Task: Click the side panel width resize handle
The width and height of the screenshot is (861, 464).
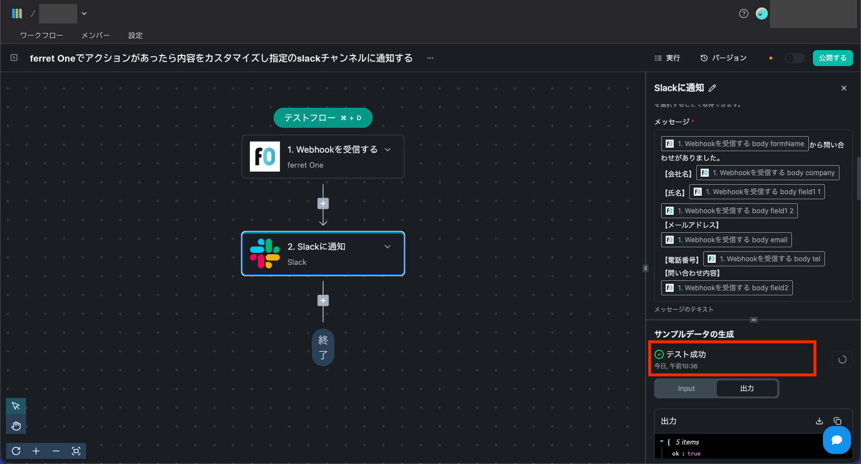Action: [x=646, y=268]
